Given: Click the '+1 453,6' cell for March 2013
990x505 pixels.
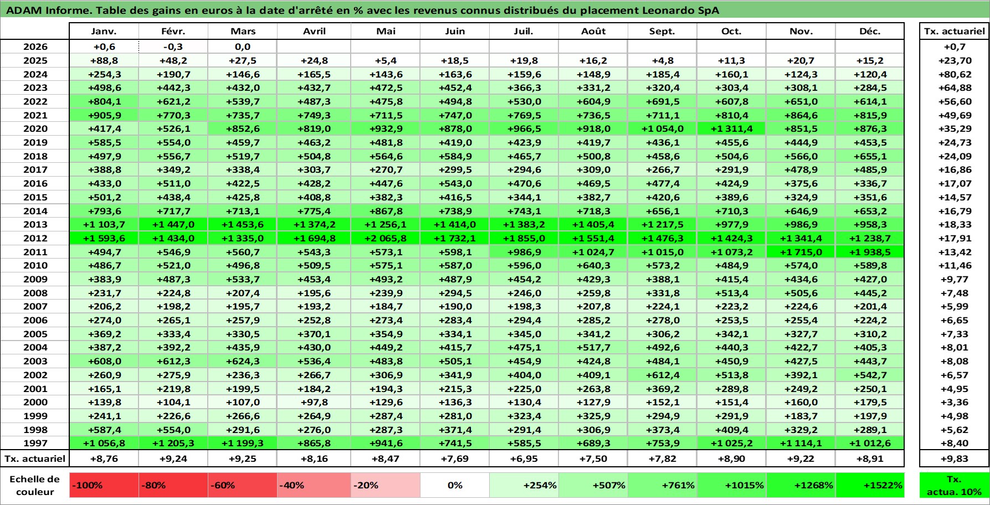Looking at the screenshot, I should tap(242, 224).
